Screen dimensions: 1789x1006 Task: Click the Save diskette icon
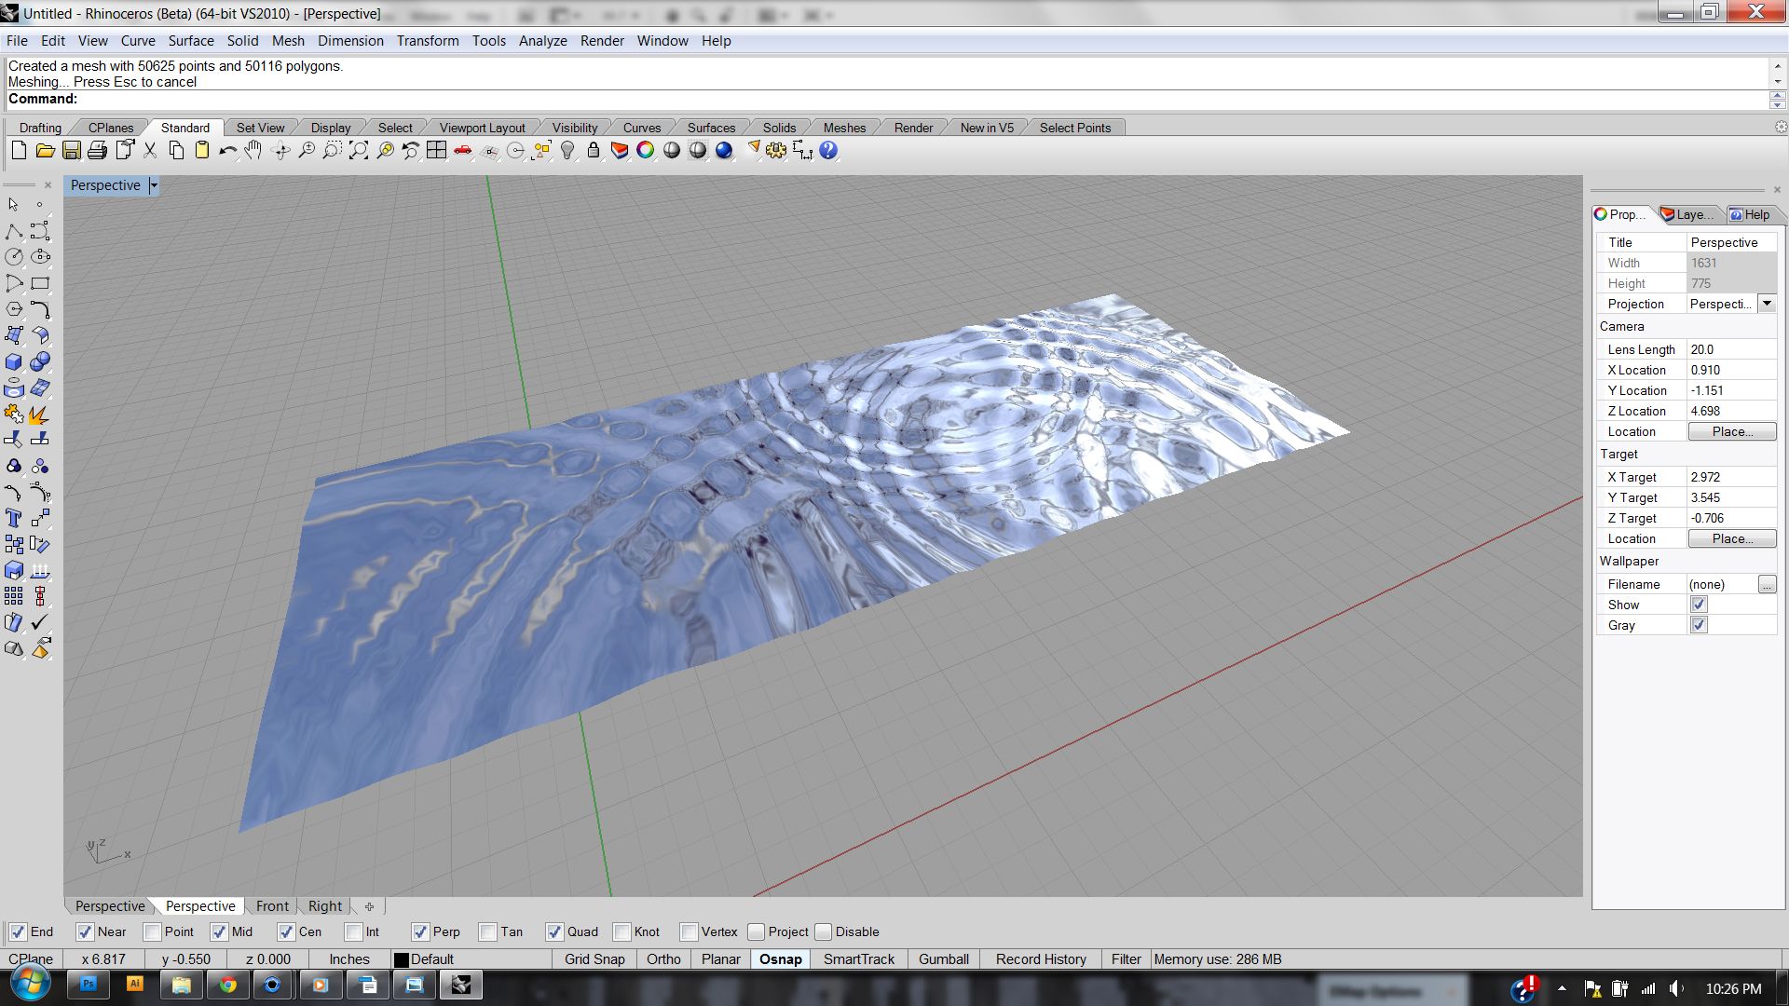click(x=71, y=151)
